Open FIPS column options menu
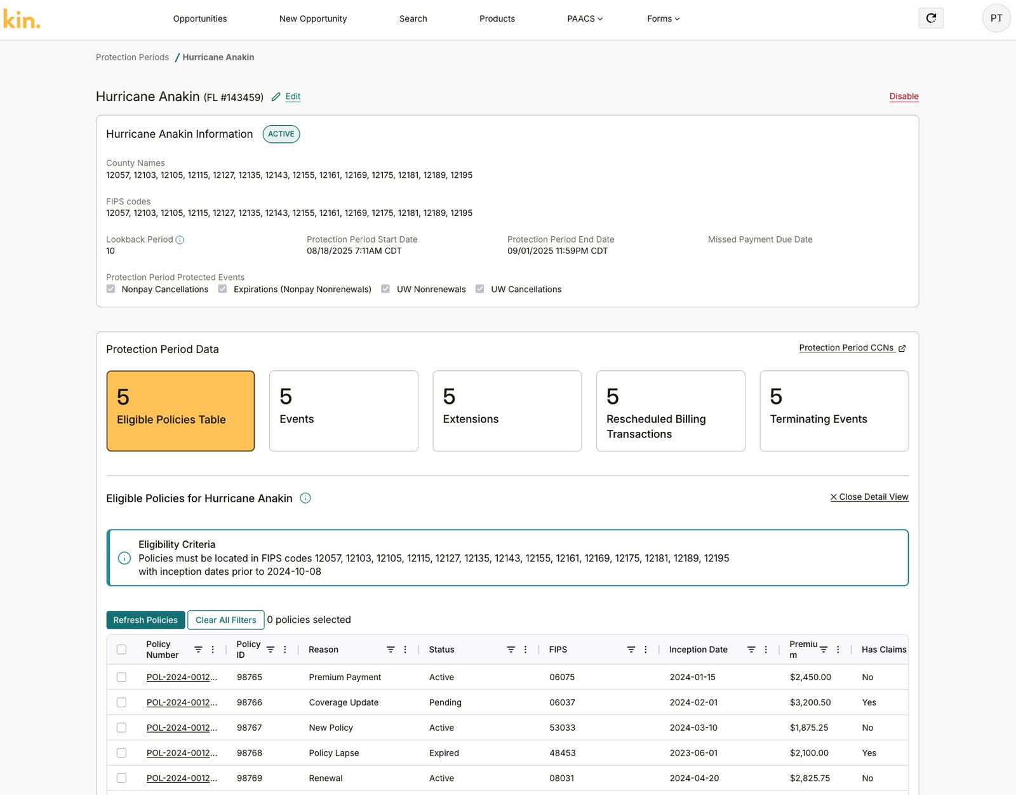The height and width of the screenshot is (795, 1016). click(646, 650)
